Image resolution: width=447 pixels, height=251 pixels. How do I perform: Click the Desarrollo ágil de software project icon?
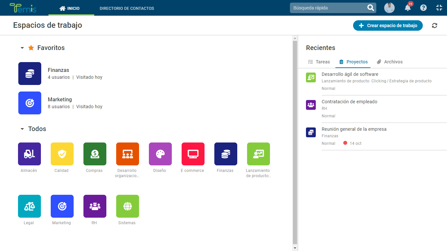311,77
